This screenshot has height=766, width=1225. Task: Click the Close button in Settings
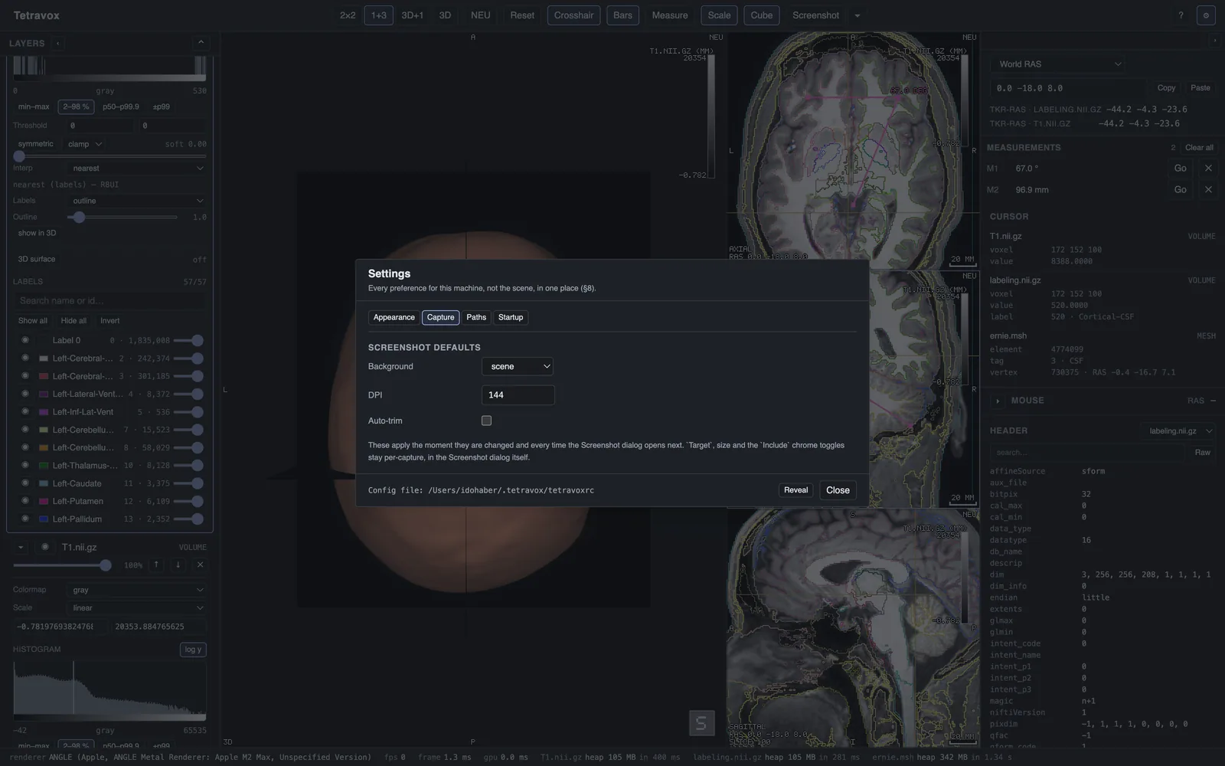(838, 490)
